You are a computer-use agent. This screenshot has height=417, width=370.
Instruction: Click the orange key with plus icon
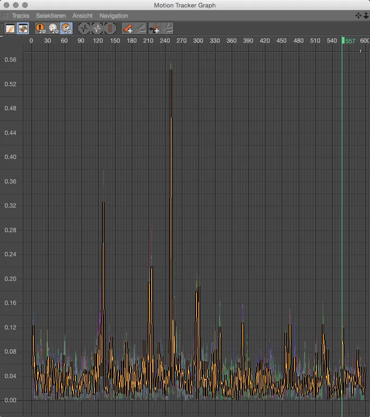tap(128, 28)
